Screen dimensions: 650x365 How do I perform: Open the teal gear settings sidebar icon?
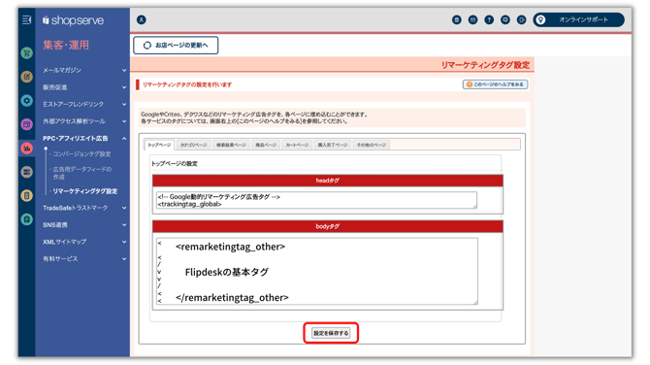pos(27,100)
